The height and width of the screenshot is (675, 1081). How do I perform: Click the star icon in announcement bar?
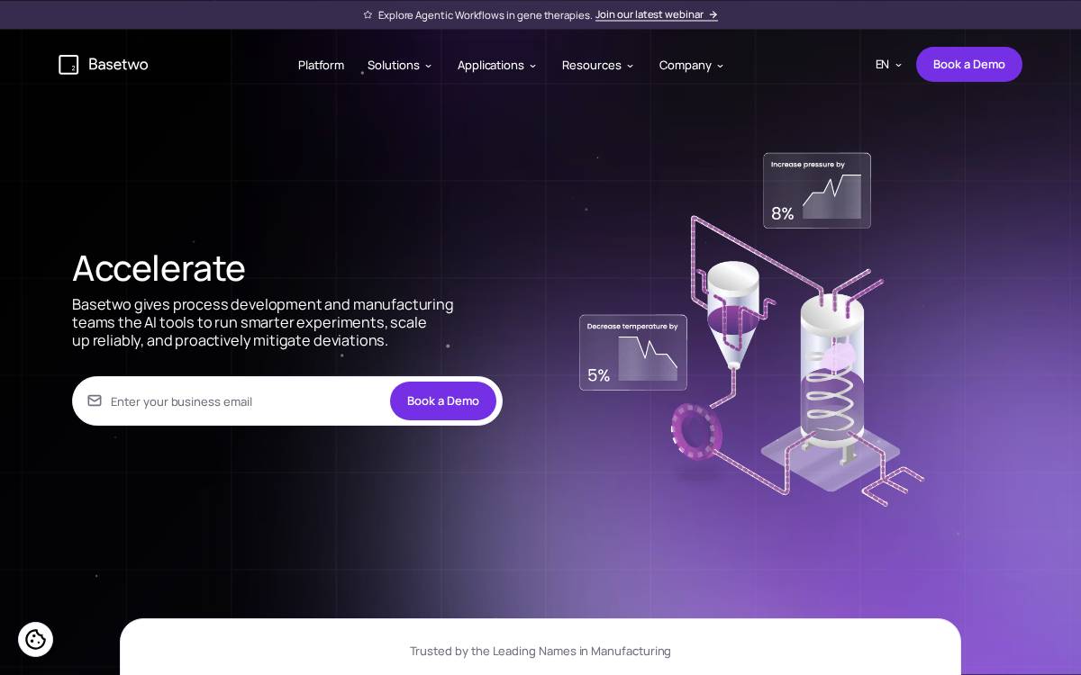368,14
